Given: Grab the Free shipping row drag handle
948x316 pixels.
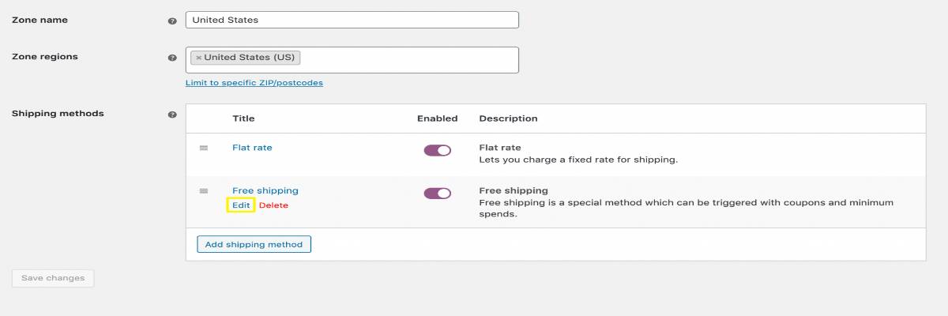Looking at the screenshot, I should [x=204, y=191].
